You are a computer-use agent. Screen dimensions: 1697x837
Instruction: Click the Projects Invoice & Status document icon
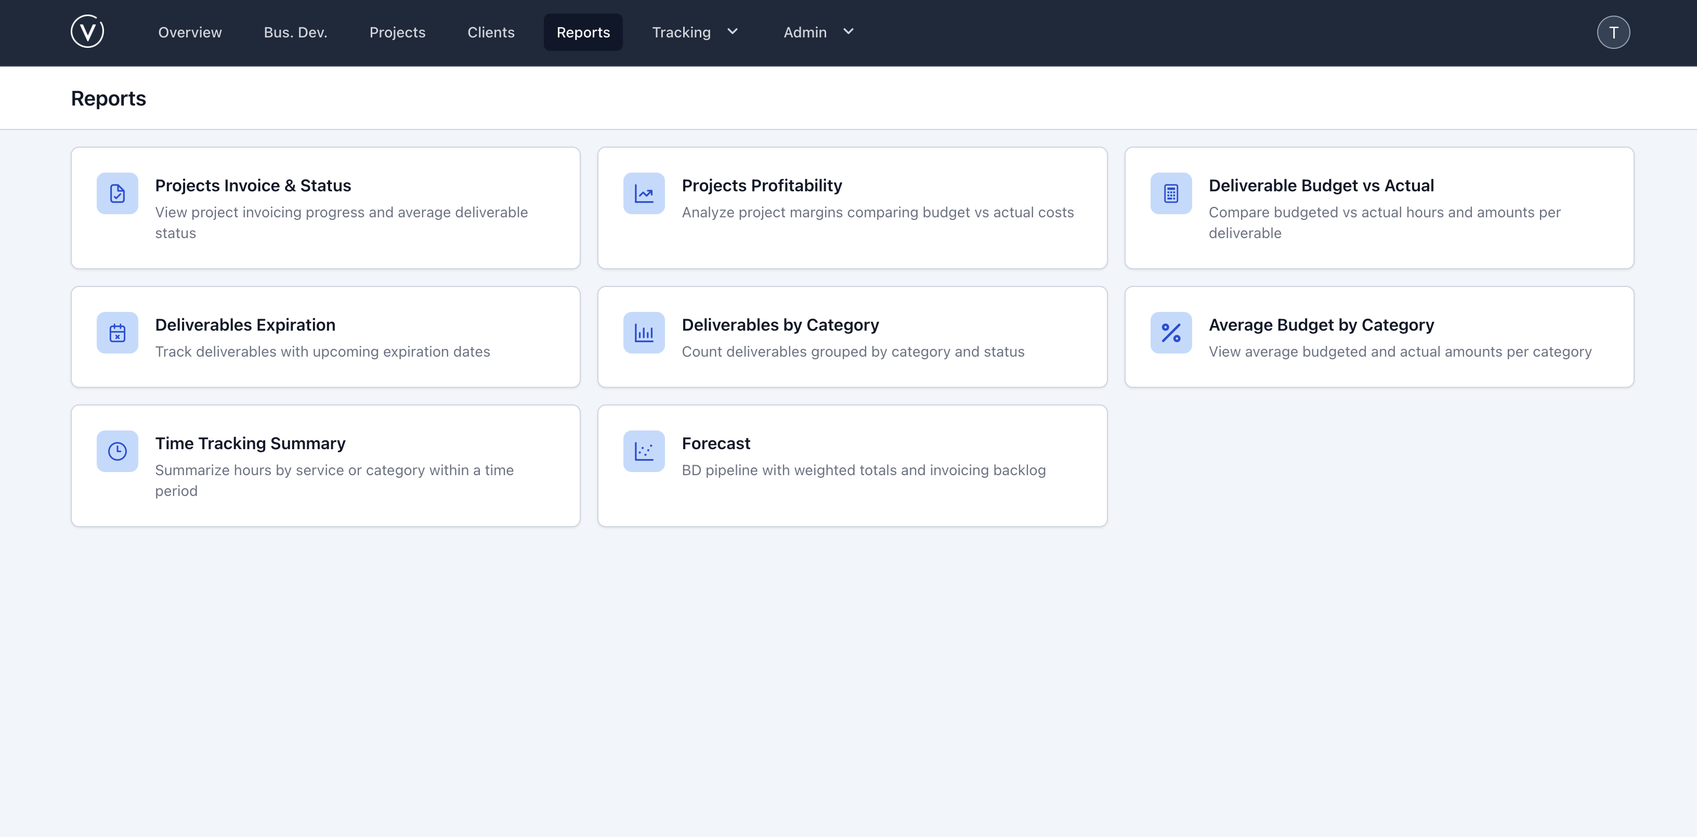[116, 193]
